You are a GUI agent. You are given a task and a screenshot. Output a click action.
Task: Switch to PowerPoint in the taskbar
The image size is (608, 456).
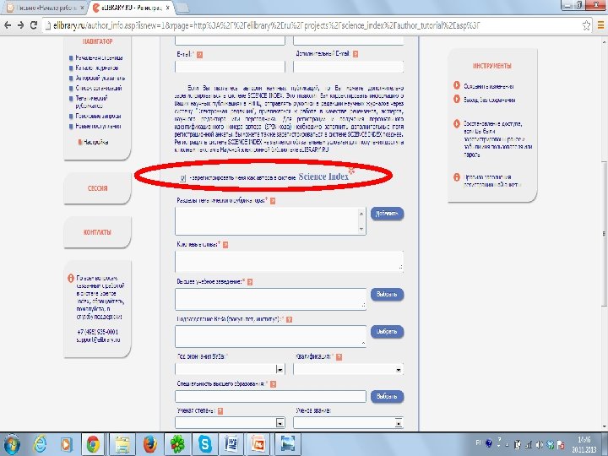258,444
